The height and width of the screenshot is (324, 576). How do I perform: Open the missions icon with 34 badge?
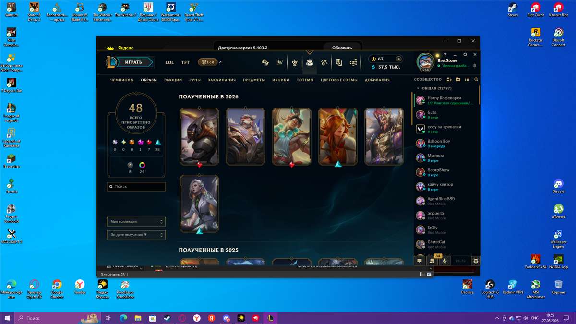tap(432, 261)
